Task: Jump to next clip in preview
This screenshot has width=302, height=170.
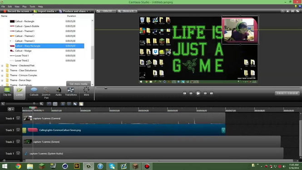Action: (212, 93)
